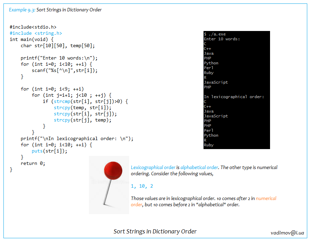The height and width of the screenshot is (241, 310).
Task: Click the 'vadimov@i.ua' email text
Action: [x=287, y=233]
